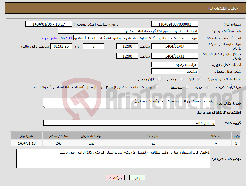The height and width of the screenshot is (186, 246).
Task: Select the متوسط purchase type radio
Action: (187, 86)
